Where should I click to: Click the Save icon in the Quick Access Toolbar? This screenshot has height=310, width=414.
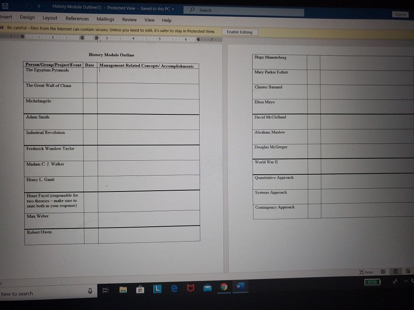tap(5, 6)
